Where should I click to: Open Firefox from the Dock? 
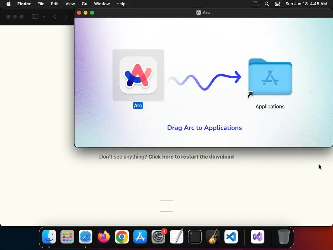tap(104, 237)
